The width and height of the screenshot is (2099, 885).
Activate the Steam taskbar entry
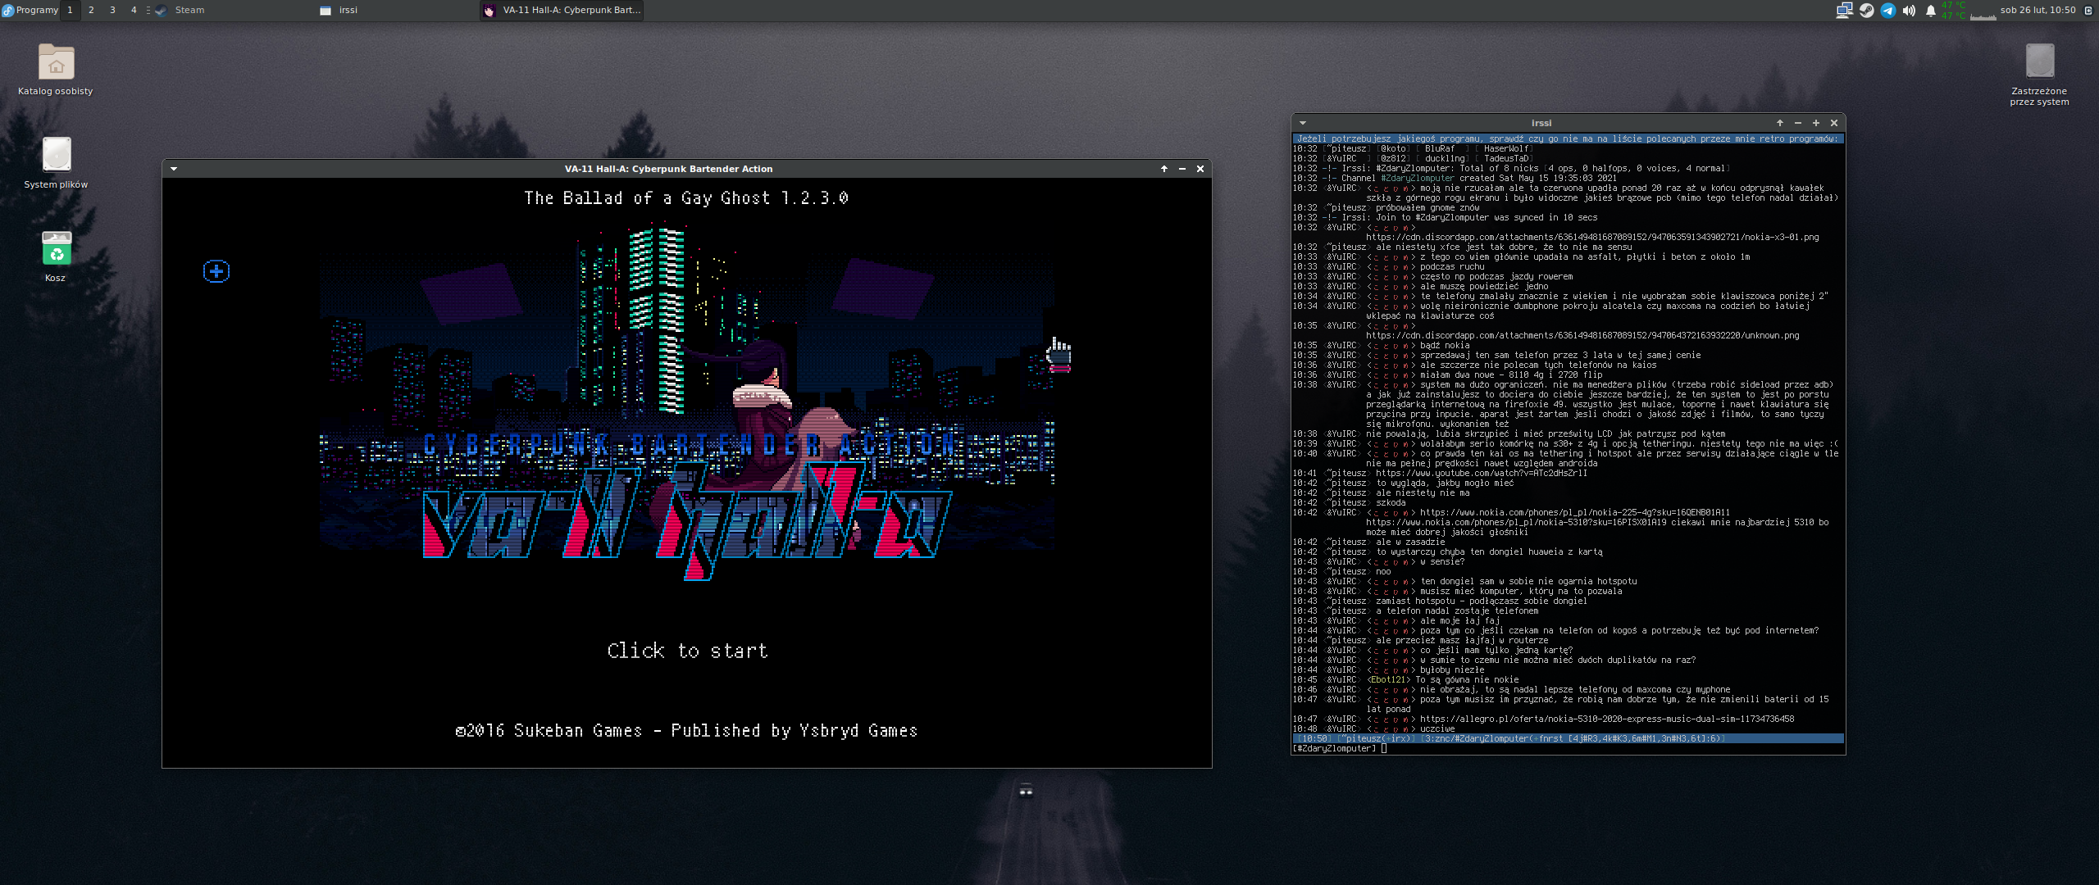pyautogui.click(x=233, y=10)
